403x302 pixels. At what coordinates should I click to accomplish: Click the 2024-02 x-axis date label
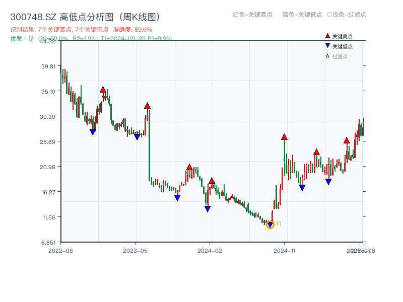[x=210, y=251]
